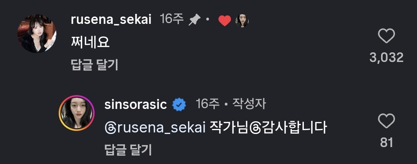The image size is (417, 164).
Task: Open the sinsorasic username link
Action: [x=136, y=104]
